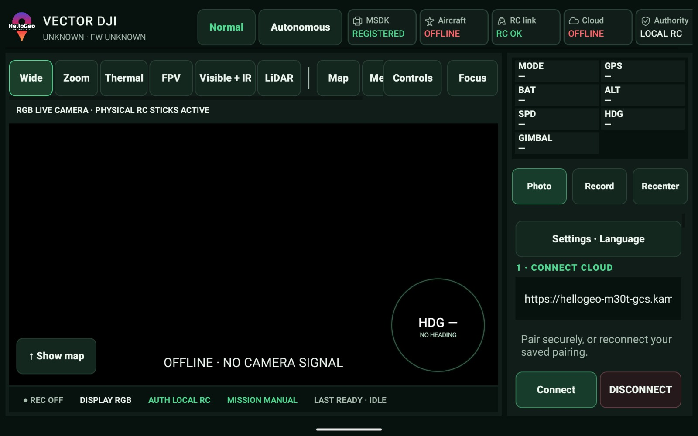Select the Visible + IR view
698x436 pixels.
point(225,78)
